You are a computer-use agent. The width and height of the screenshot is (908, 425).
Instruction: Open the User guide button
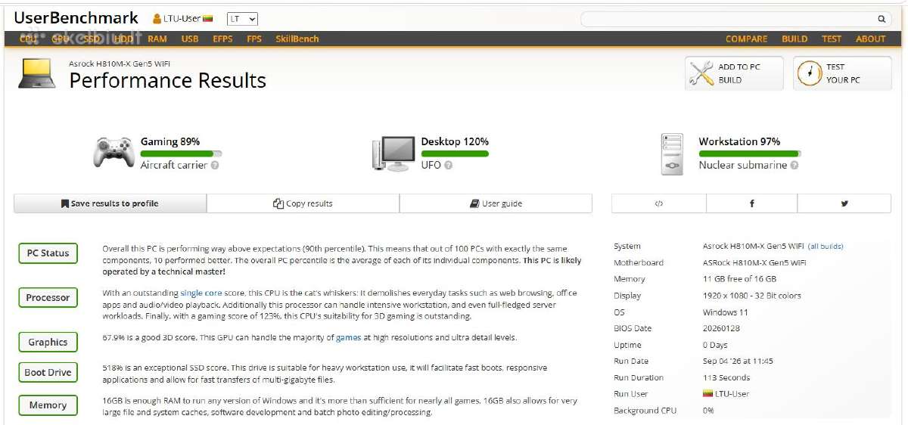coord(496,203)
